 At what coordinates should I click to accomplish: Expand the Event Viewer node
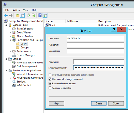pos(10,33)
